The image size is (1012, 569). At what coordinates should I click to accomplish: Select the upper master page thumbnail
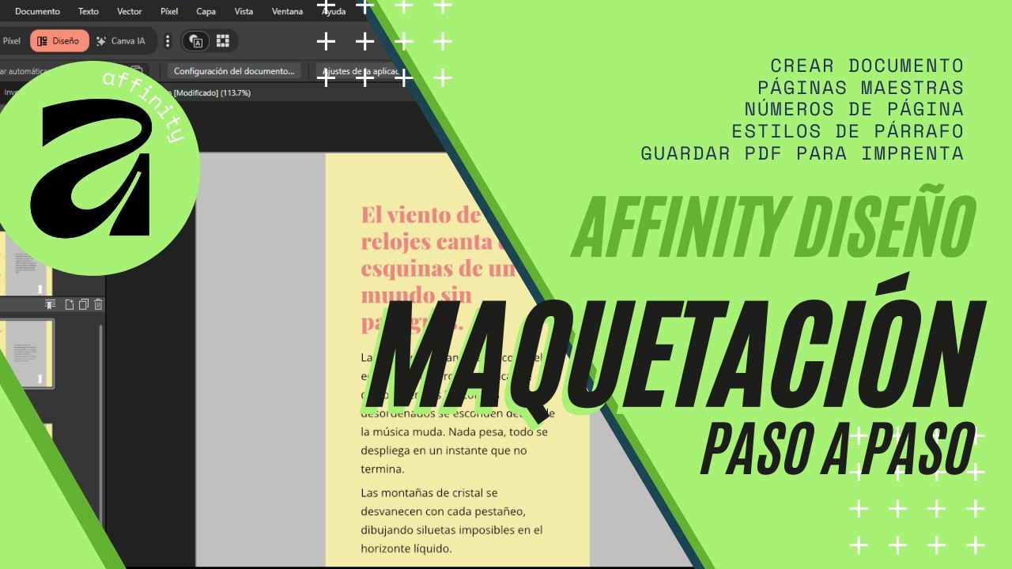pyautogui.click(x=25, y=265)
